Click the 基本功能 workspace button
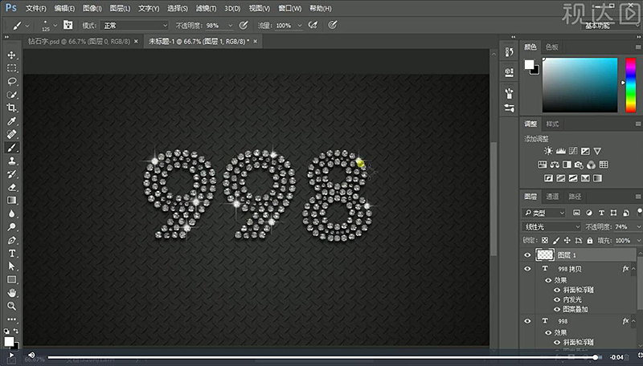The width and height of the screenshot is (643, 366). pyautogui.click(x=597, y=26)
